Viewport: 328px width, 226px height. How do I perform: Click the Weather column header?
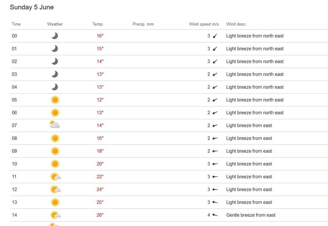55,24
